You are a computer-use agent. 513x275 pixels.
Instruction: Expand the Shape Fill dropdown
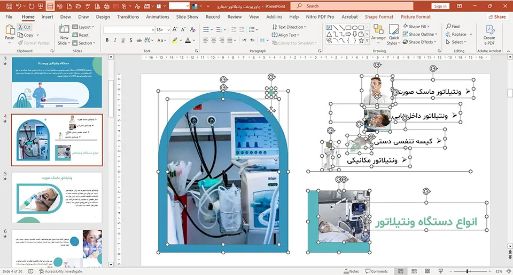tap(416, 27)
